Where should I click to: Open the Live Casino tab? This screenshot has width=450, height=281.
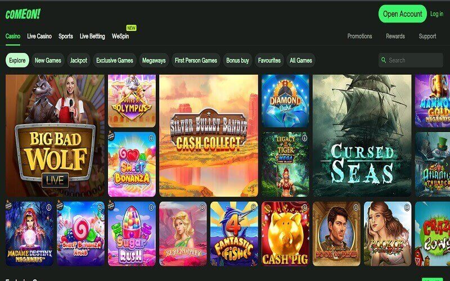click(x=39, y=36)
